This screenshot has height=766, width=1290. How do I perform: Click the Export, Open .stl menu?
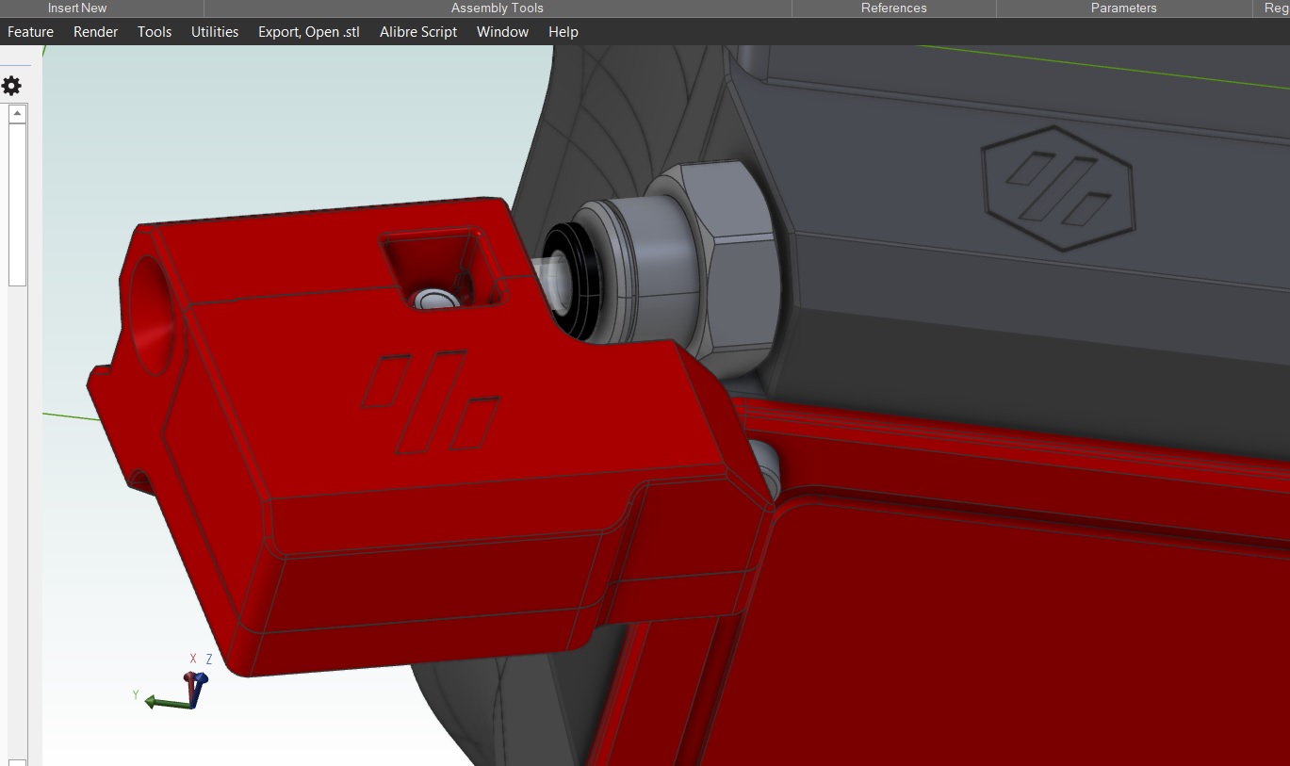pos(308,31)
